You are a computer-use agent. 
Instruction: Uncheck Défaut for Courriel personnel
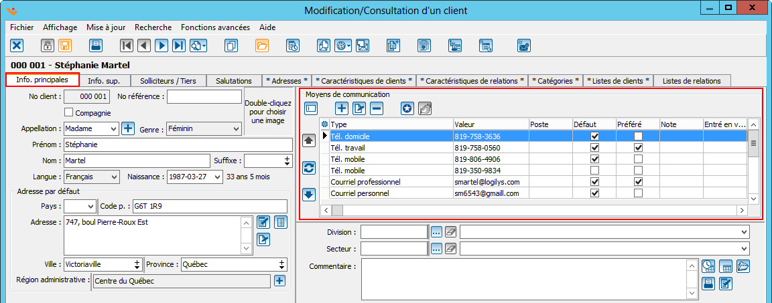pos(594,193)
